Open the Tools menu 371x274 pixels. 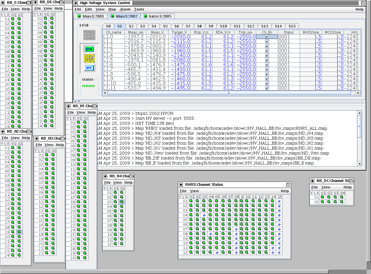pyautogui.click(x=139, y=9)
